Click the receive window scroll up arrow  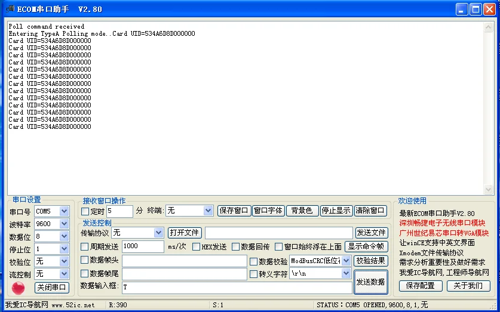[x=488, y=27]
